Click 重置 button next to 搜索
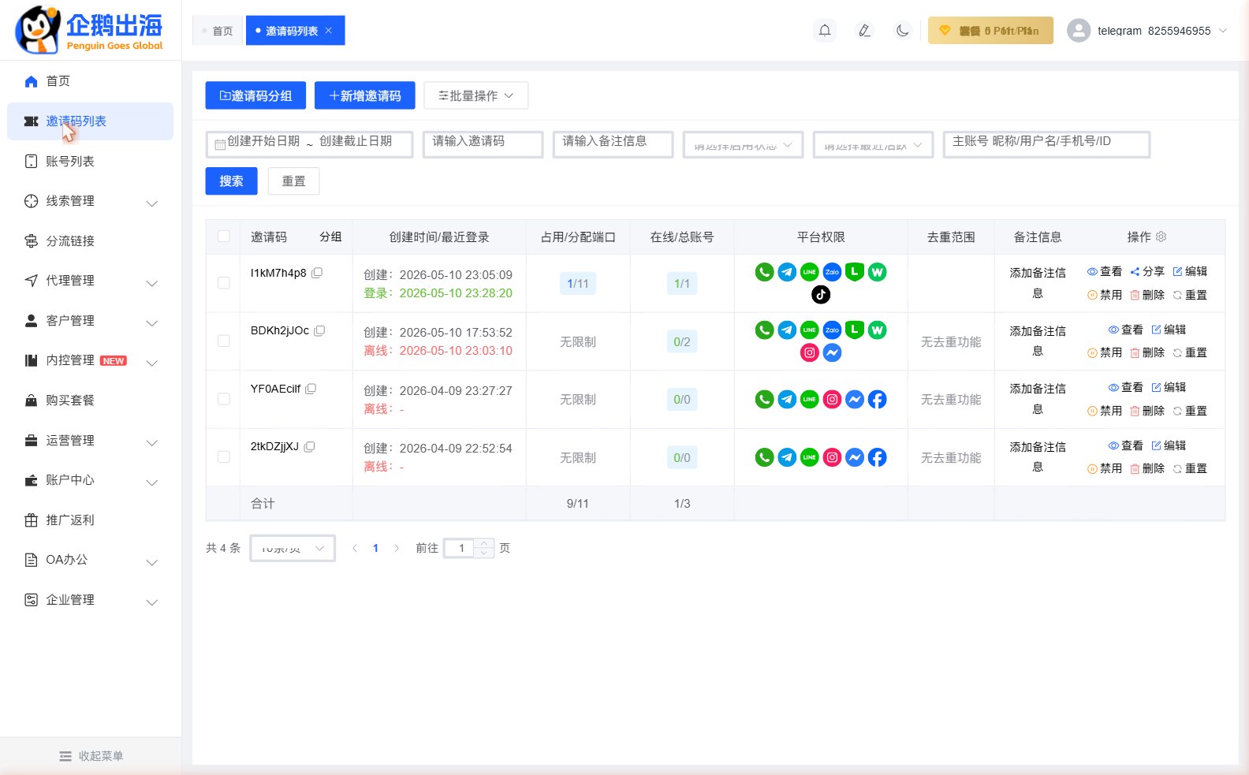Viewport: 1249px width, 775px height. click(x=293, y=181)
